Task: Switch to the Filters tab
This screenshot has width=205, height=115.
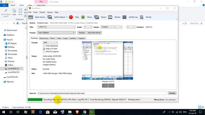Action: click(53, 38)
